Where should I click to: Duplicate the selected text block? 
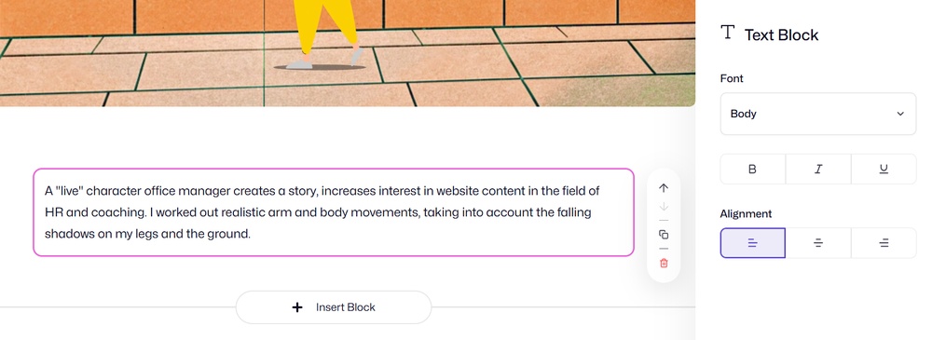click(664, 235)
